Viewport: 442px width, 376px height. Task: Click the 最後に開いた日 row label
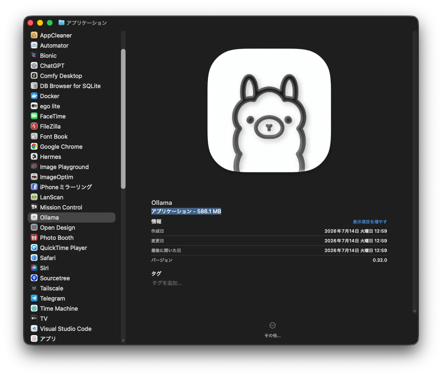(166, 250)
